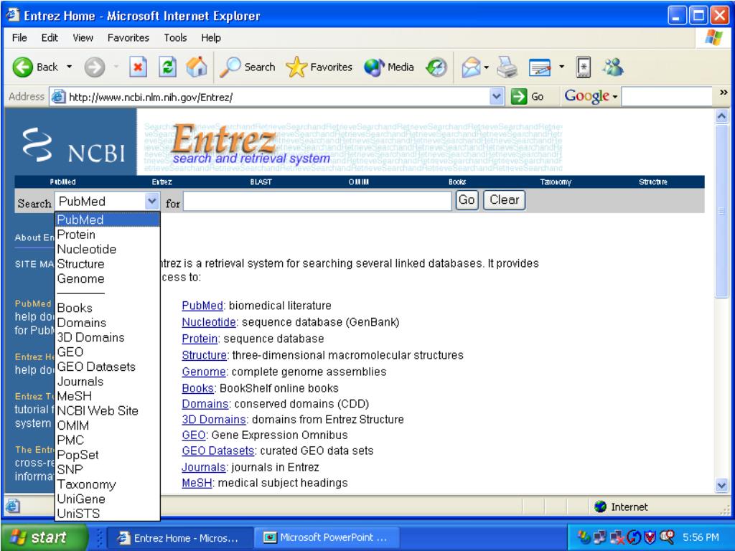Collapse the PubMed database dropdown
Viewport: 735px width, 551px height.
pyautogui.click(x=151, y=202)
